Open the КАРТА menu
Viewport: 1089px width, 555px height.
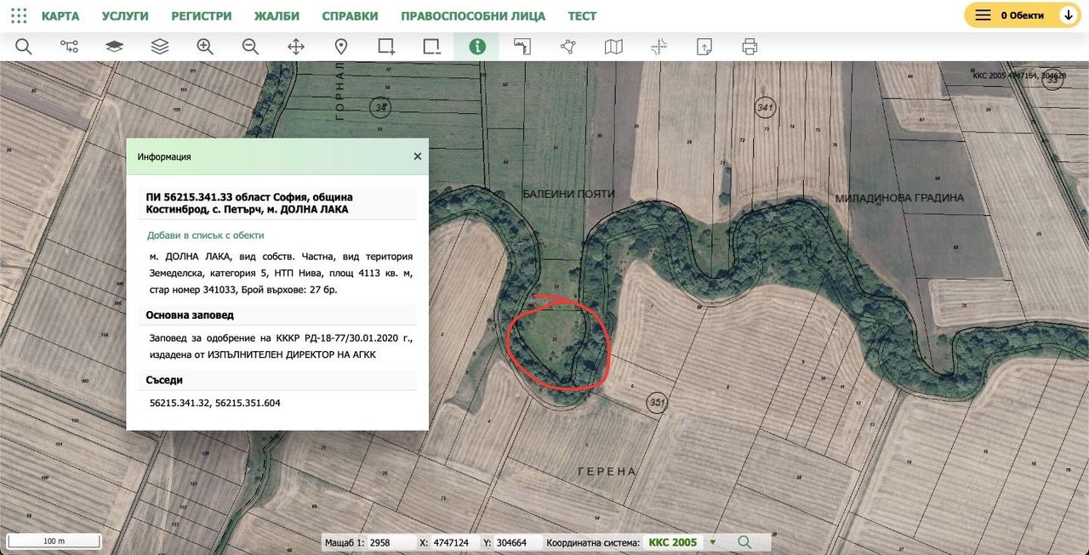[x=60, y=16]
